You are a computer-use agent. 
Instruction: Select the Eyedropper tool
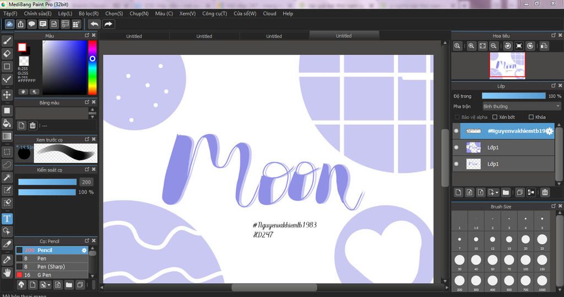click(x=7, y=260)
